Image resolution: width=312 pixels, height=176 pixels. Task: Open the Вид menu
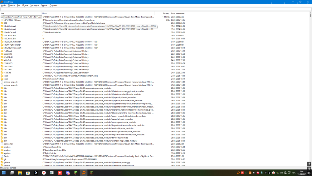(x=18, y=5)
